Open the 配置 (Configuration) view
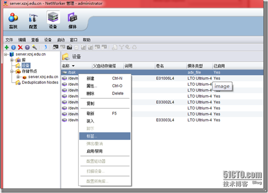268x193 pixels. click(33, 20)
